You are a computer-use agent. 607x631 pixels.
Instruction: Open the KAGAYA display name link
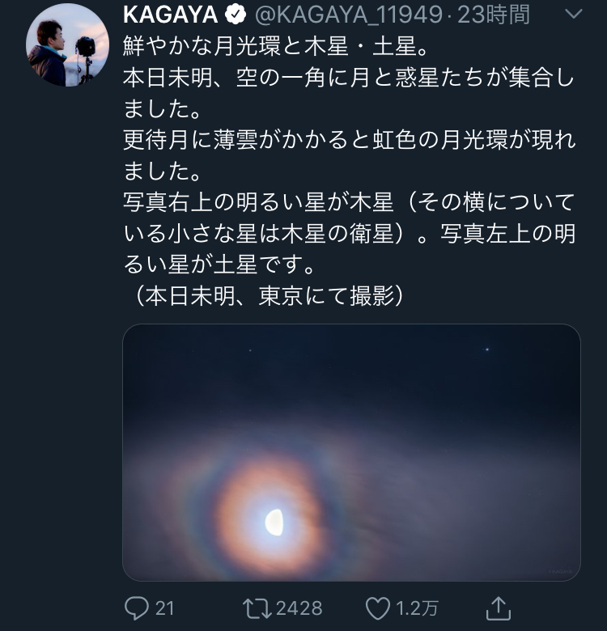pos(170,15)
